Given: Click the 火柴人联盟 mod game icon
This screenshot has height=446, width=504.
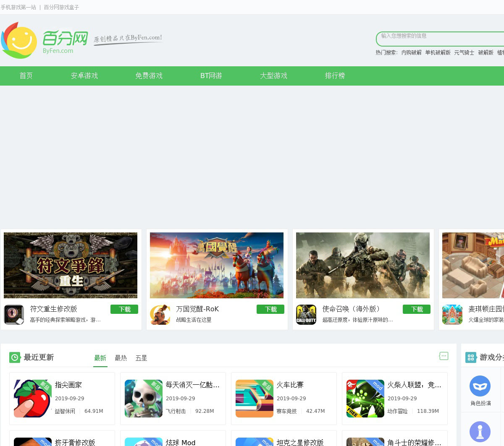Looking at the screenshot, I should (365, 399).
